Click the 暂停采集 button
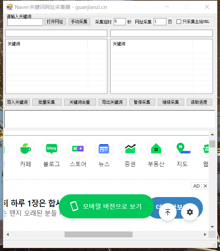 [x=142, y=102]
